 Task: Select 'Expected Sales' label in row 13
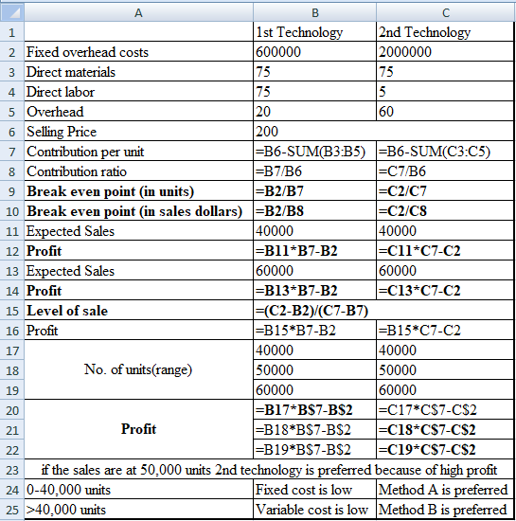point(139,271)
